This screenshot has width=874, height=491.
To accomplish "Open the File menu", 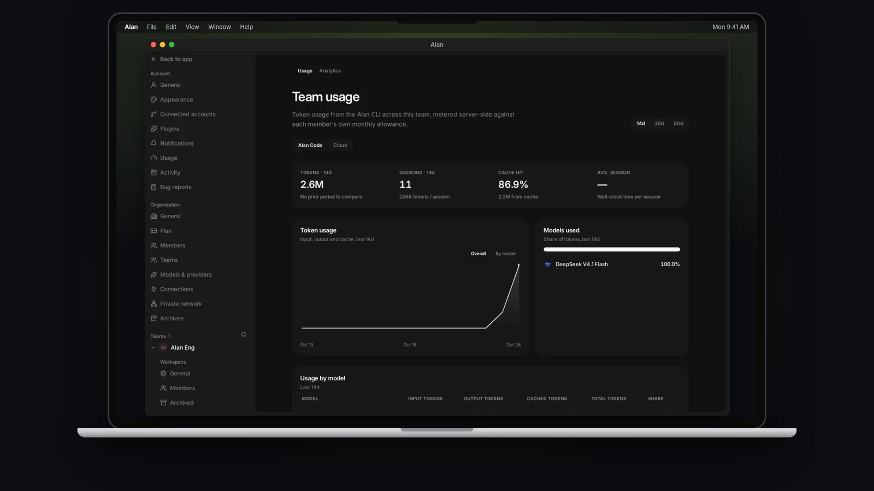I will tap(152, 27).
